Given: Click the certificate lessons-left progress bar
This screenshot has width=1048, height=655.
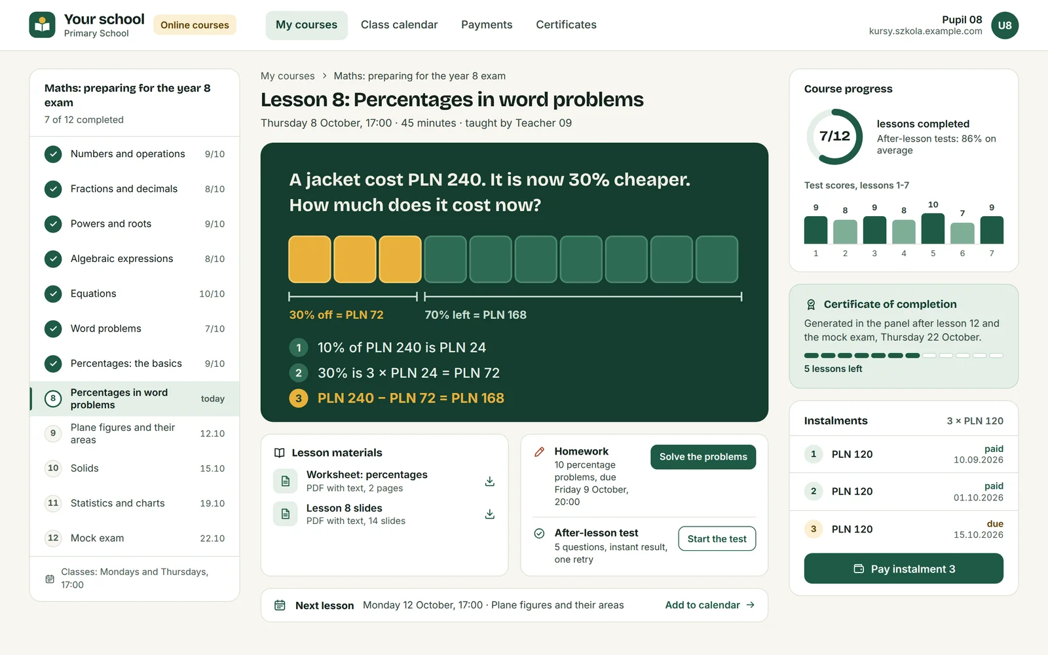Looking at the screenshot, I should [903, 356].
